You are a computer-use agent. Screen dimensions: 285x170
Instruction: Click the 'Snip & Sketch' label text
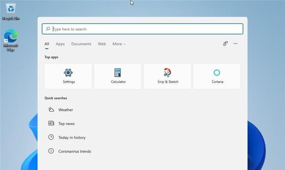click(168, 82)
